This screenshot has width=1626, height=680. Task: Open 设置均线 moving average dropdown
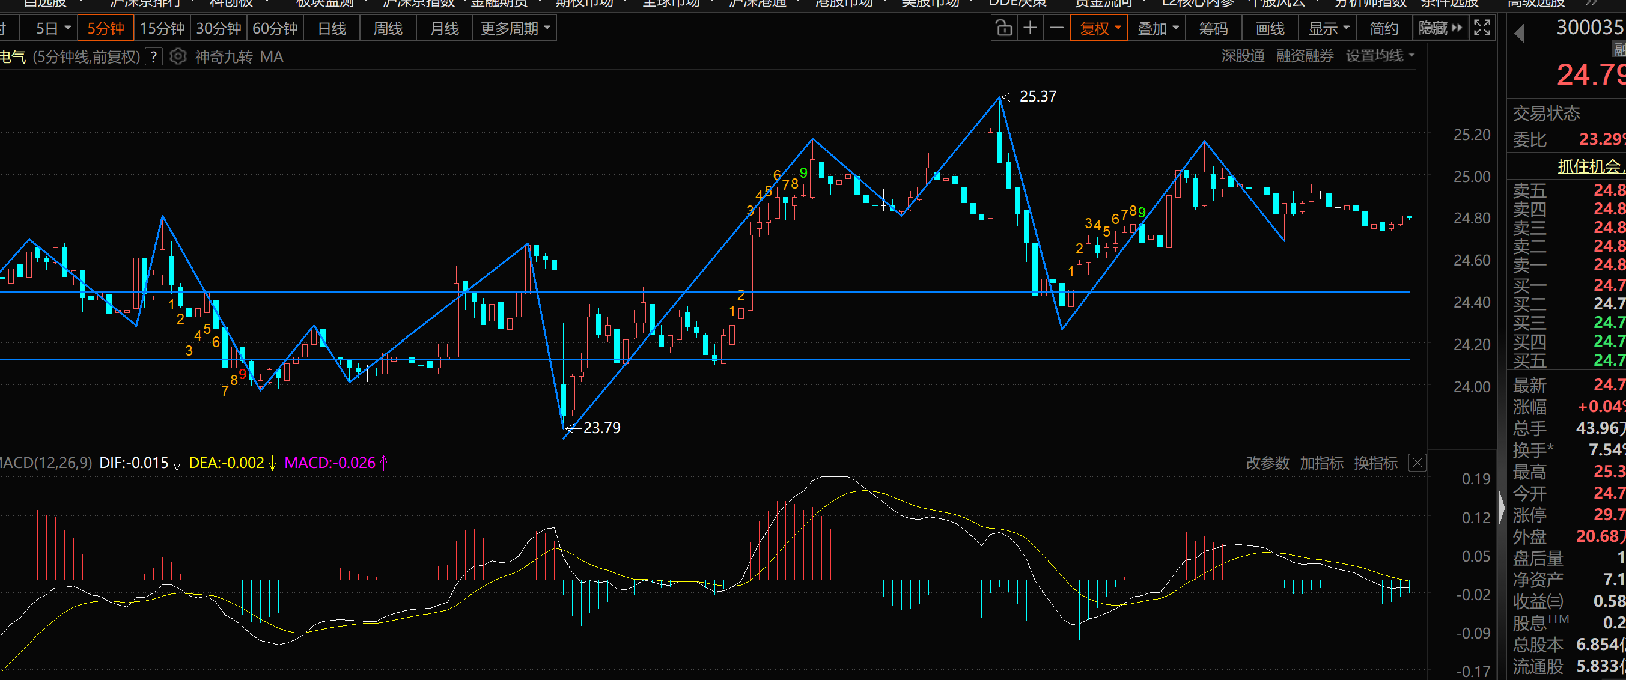click(x=1380, y=56)
